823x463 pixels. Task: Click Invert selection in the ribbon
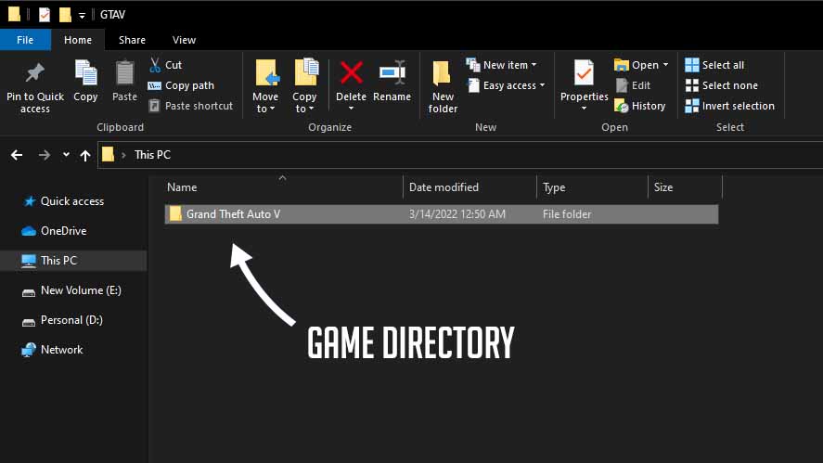click(x=730, y=106)
